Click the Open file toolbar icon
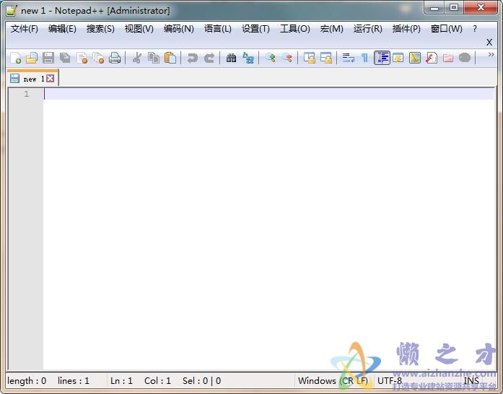This screenshot has height=394, width=503. pyautogui.click(x=32, y=58)
